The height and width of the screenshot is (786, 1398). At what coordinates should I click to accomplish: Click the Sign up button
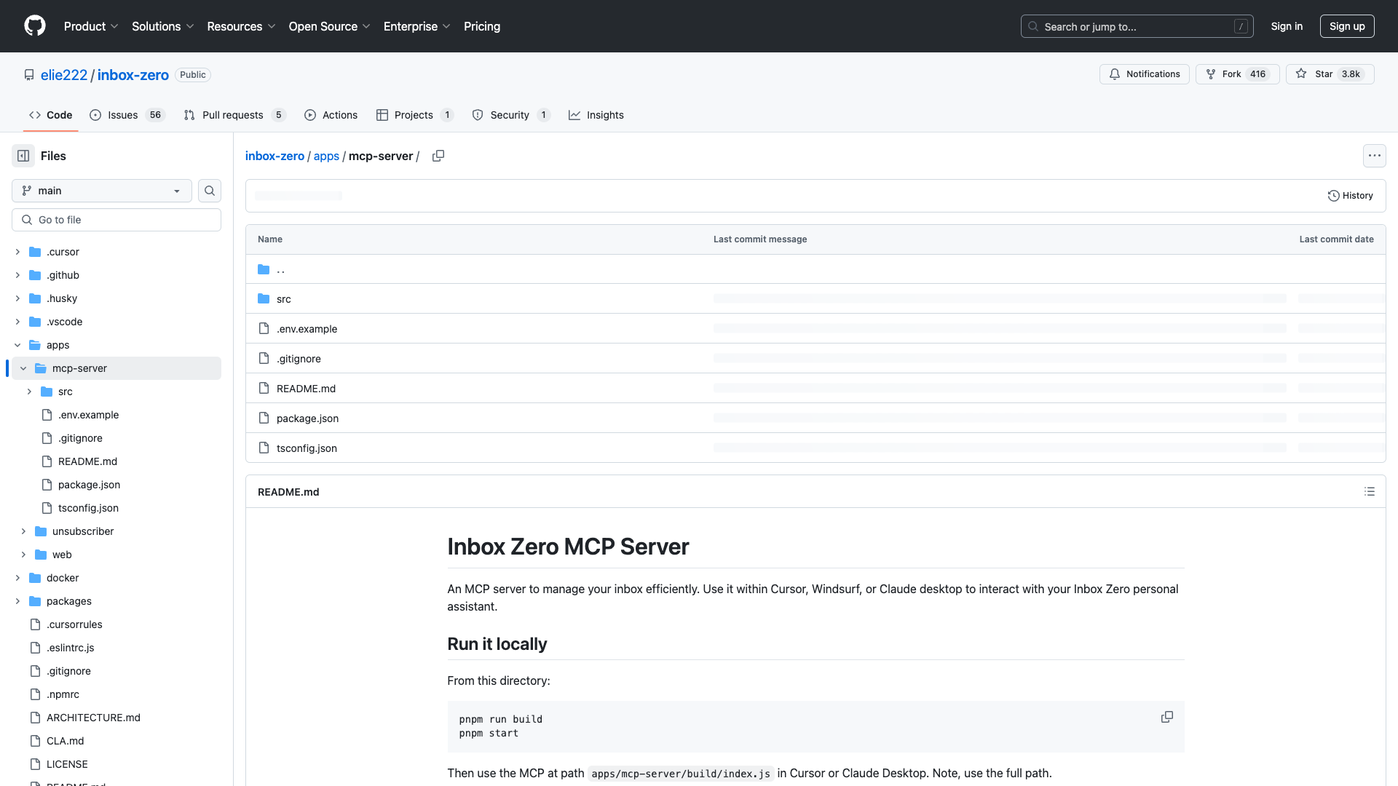click(x=1347, y=26)
